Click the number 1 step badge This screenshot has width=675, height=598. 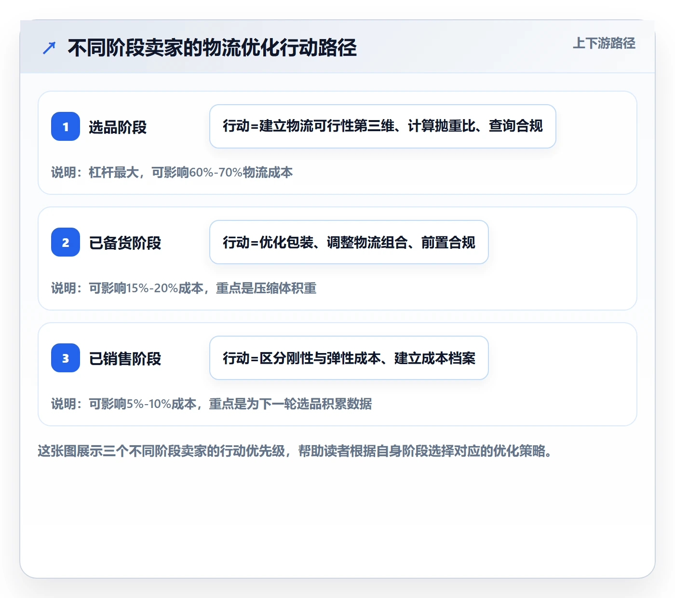(66, 126)
